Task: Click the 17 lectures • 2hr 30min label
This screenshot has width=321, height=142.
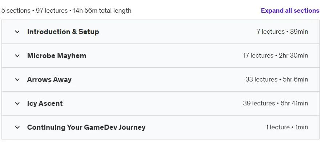Action: [275, 55]
